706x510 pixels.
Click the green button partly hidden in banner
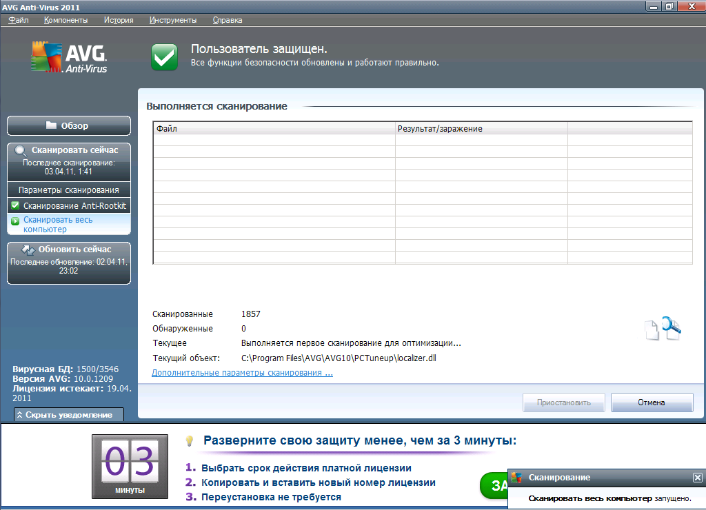[x=494, y=485]
